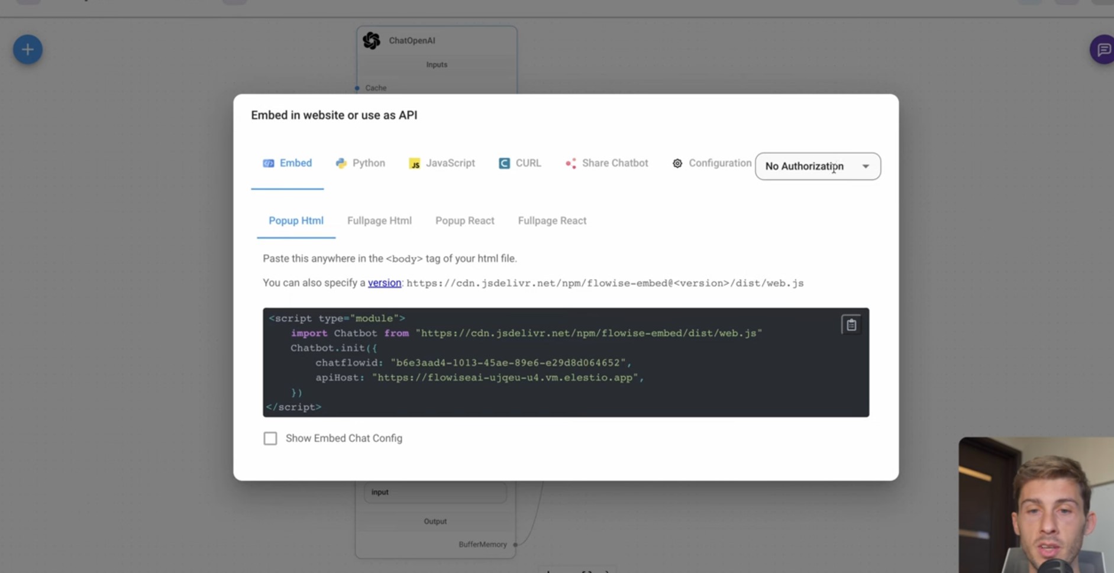Switch to the Fullpage Html tab
This screenshot has width=1114, height=573.
coord(379,221)
